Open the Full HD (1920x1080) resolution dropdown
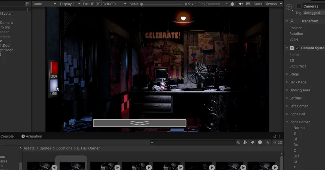 tap(104, 4)
